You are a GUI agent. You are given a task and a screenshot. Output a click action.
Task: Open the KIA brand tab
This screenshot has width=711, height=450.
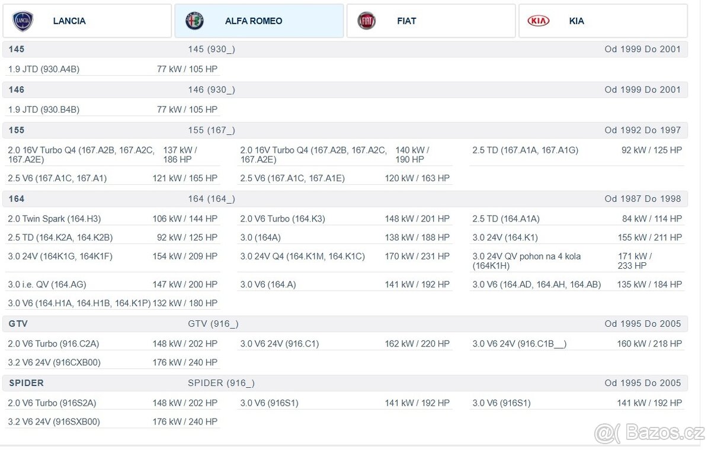coord(603,21)
